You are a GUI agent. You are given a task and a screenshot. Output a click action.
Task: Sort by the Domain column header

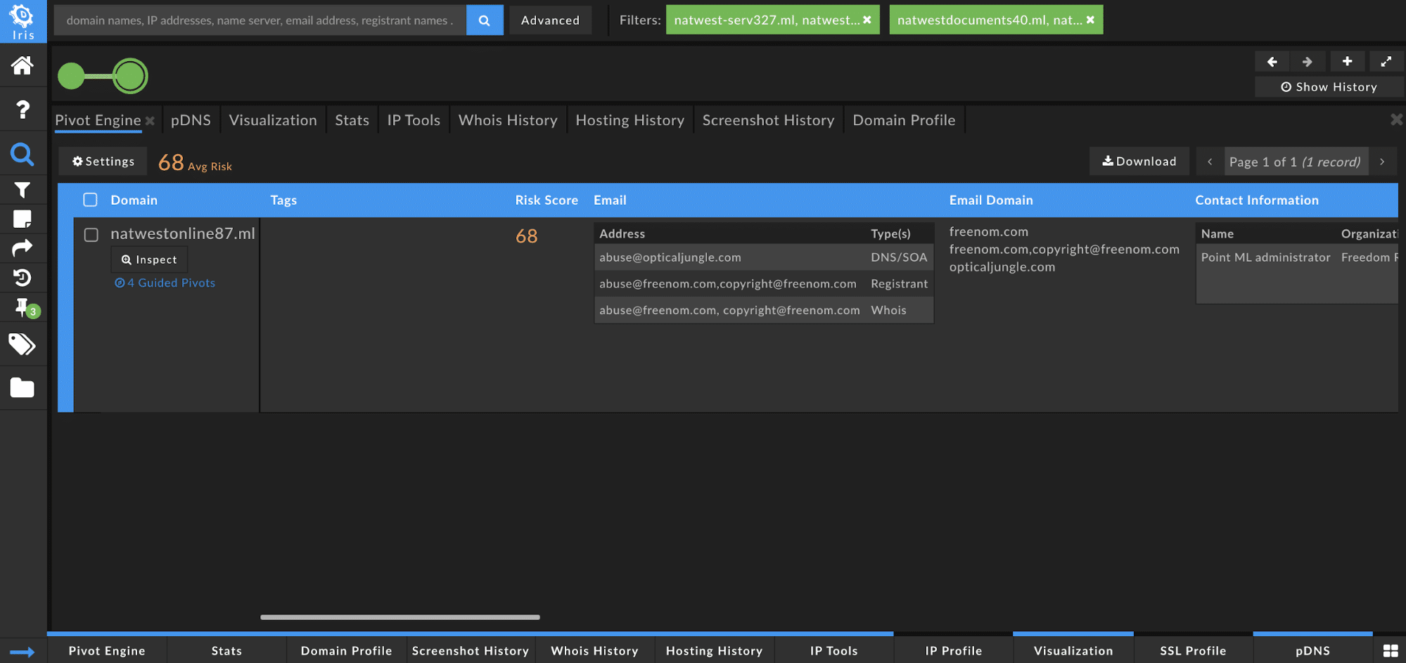click(134, 200)
